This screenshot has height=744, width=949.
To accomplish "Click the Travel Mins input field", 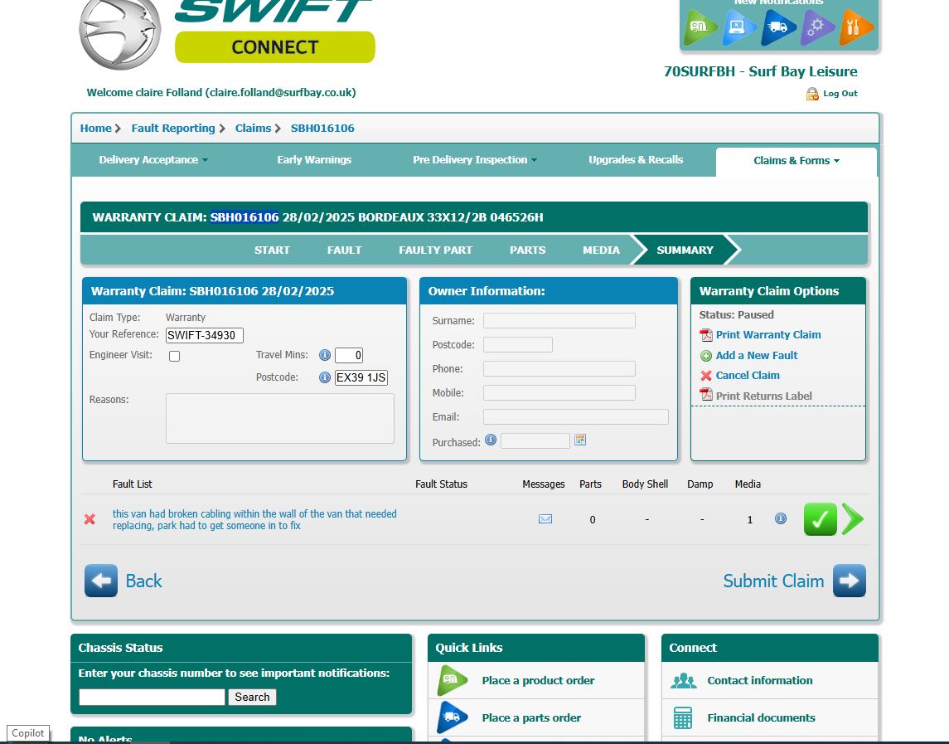I will click(349, 356).
